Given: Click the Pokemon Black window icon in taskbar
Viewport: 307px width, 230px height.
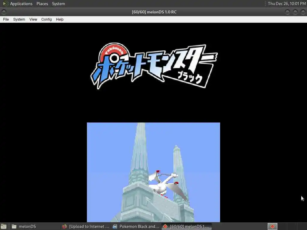Looking at the screenshot, I should tap(115, 226).
